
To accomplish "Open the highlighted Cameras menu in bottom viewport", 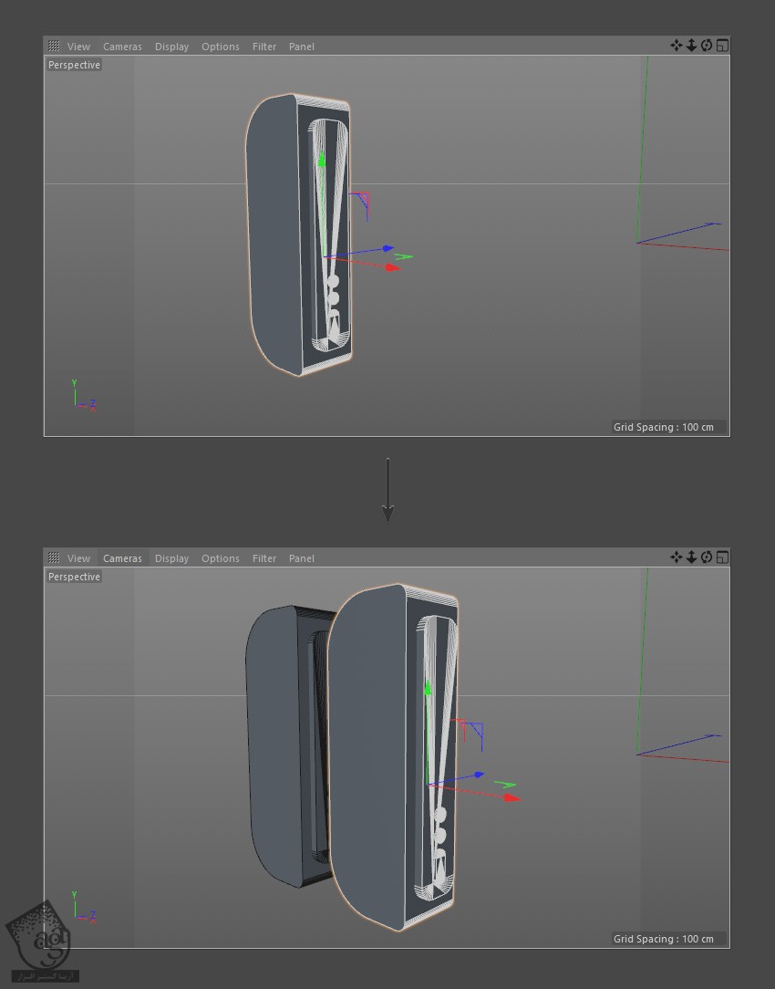I will point(122,558).
